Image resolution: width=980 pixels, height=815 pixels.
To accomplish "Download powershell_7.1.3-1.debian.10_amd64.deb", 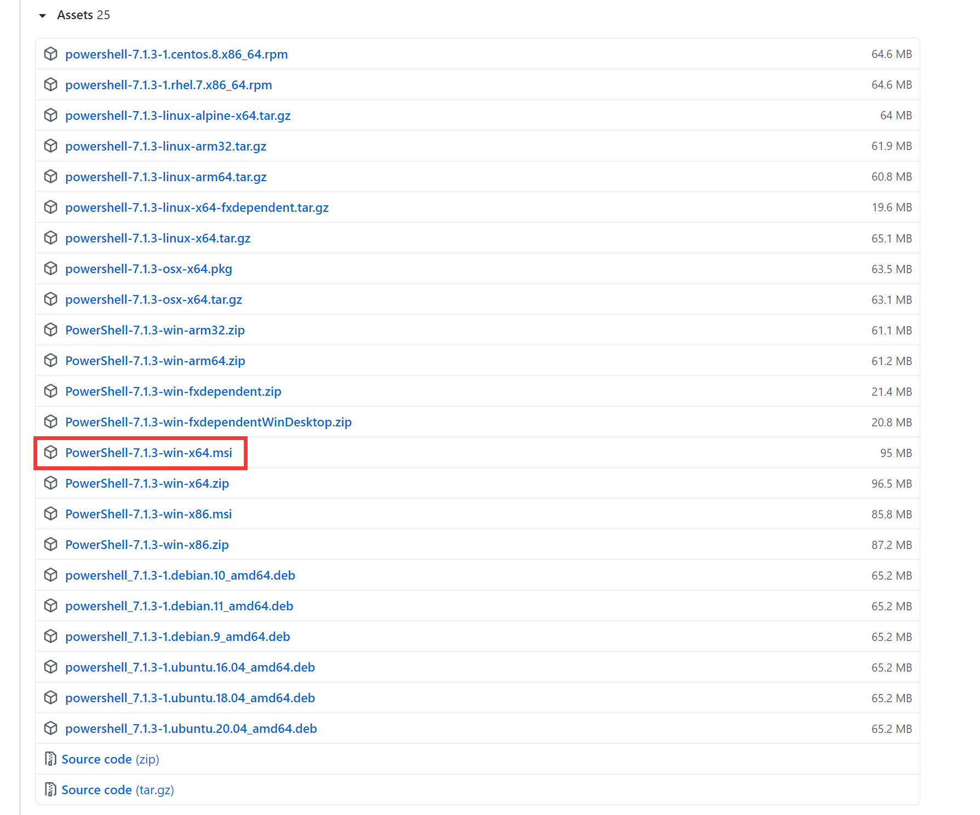I will click(x=180, y=575).
